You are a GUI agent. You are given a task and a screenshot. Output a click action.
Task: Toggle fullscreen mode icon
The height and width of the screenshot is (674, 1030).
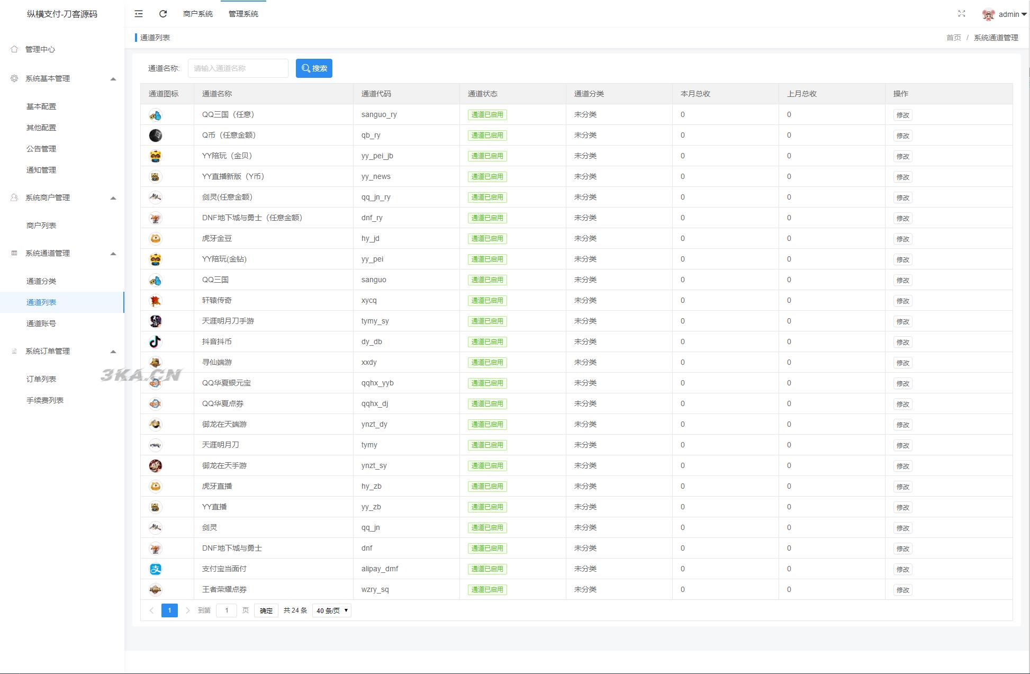962,14
